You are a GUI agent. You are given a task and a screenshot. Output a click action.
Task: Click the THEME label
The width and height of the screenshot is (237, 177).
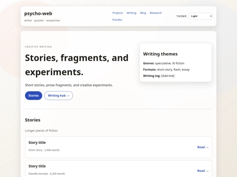click(181, 16)
